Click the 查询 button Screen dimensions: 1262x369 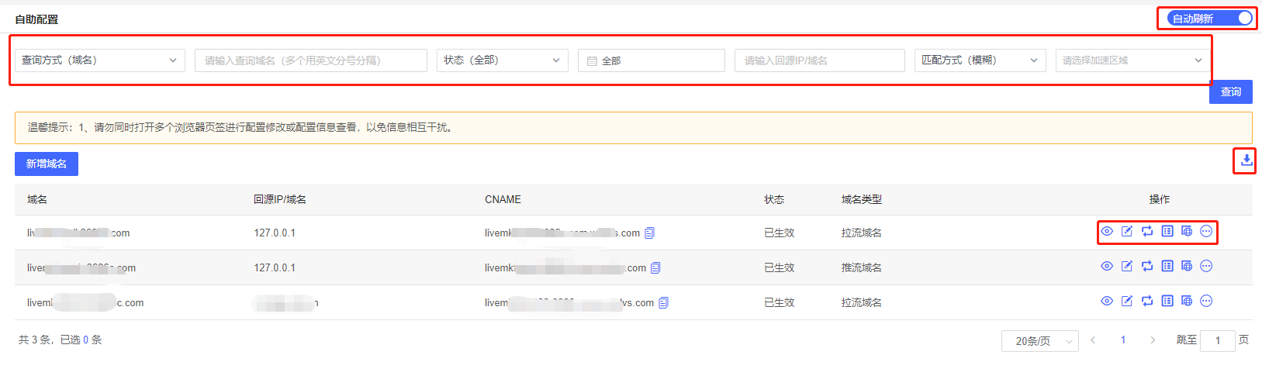(x=1231, y=91)
